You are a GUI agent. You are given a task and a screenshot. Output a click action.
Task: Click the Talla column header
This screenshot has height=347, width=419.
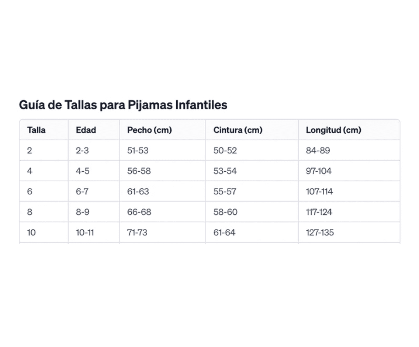click(36, 130)
